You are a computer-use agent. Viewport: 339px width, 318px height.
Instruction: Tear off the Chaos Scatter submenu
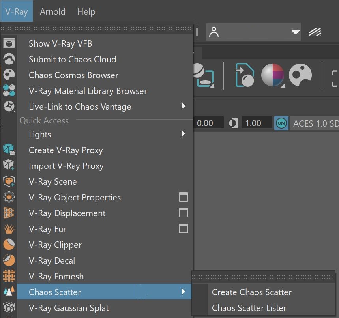point(263,277)
